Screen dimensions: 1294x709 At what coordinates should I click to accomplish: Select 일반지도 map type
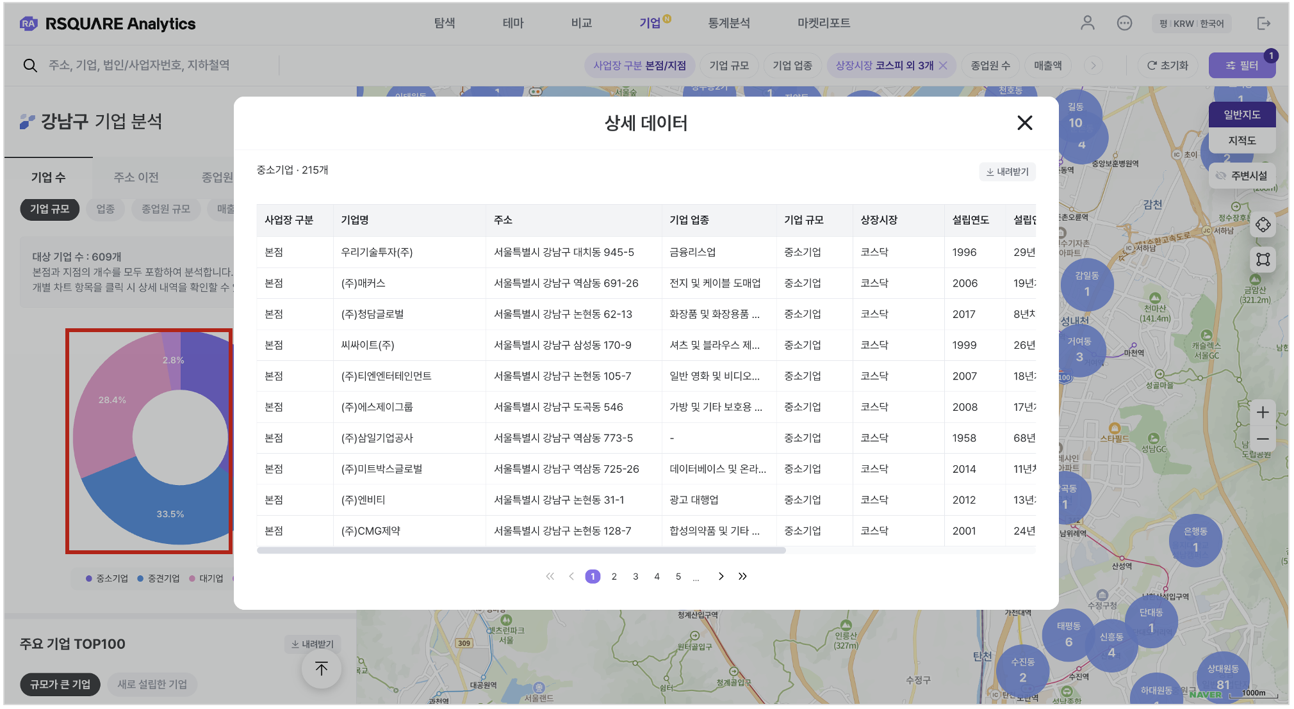pos(1241,115)
